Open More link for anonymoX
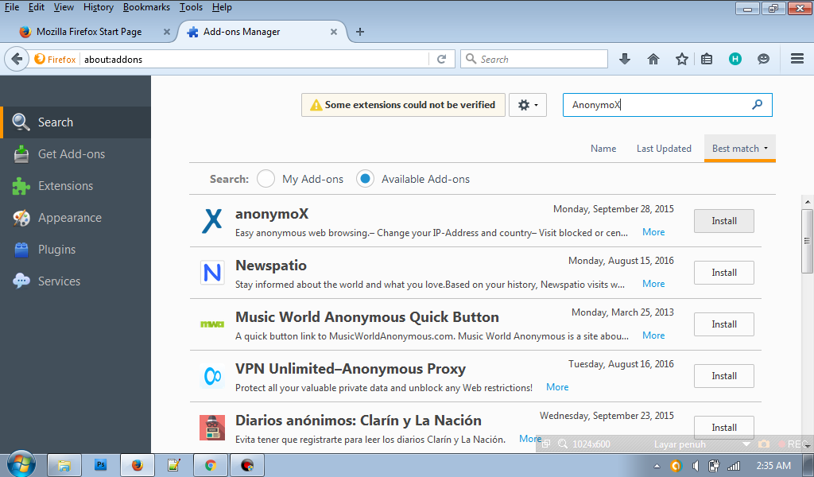 click(653, 232)
